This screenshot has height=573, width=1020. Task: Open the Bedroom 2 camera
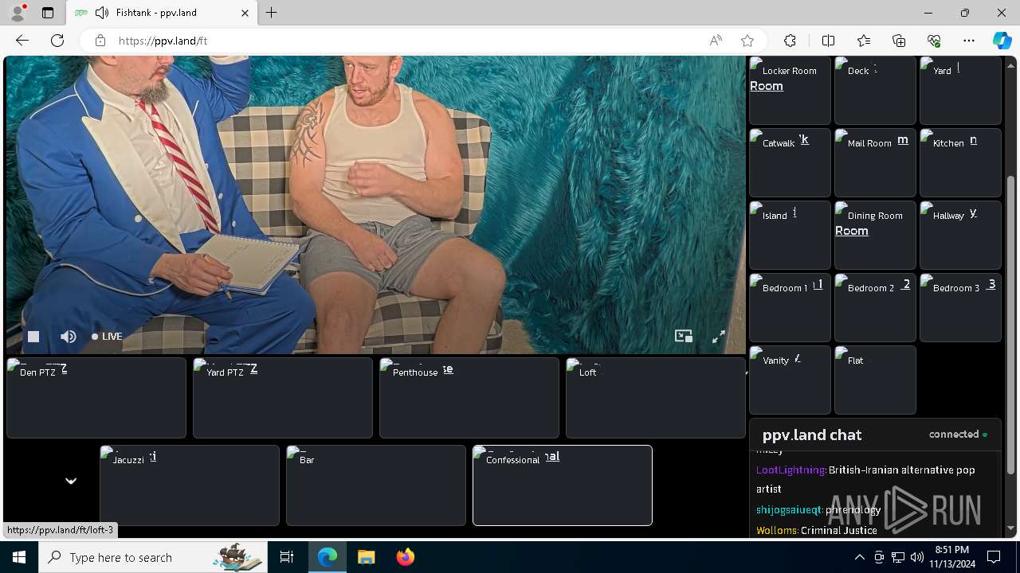pyautogui.click(x=875, y=307)
